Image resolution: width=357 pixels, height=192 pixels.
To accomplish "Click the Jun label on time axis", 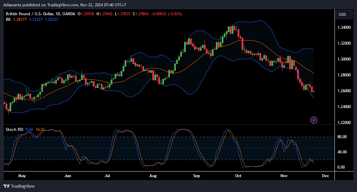I will [x=68, y=175].
